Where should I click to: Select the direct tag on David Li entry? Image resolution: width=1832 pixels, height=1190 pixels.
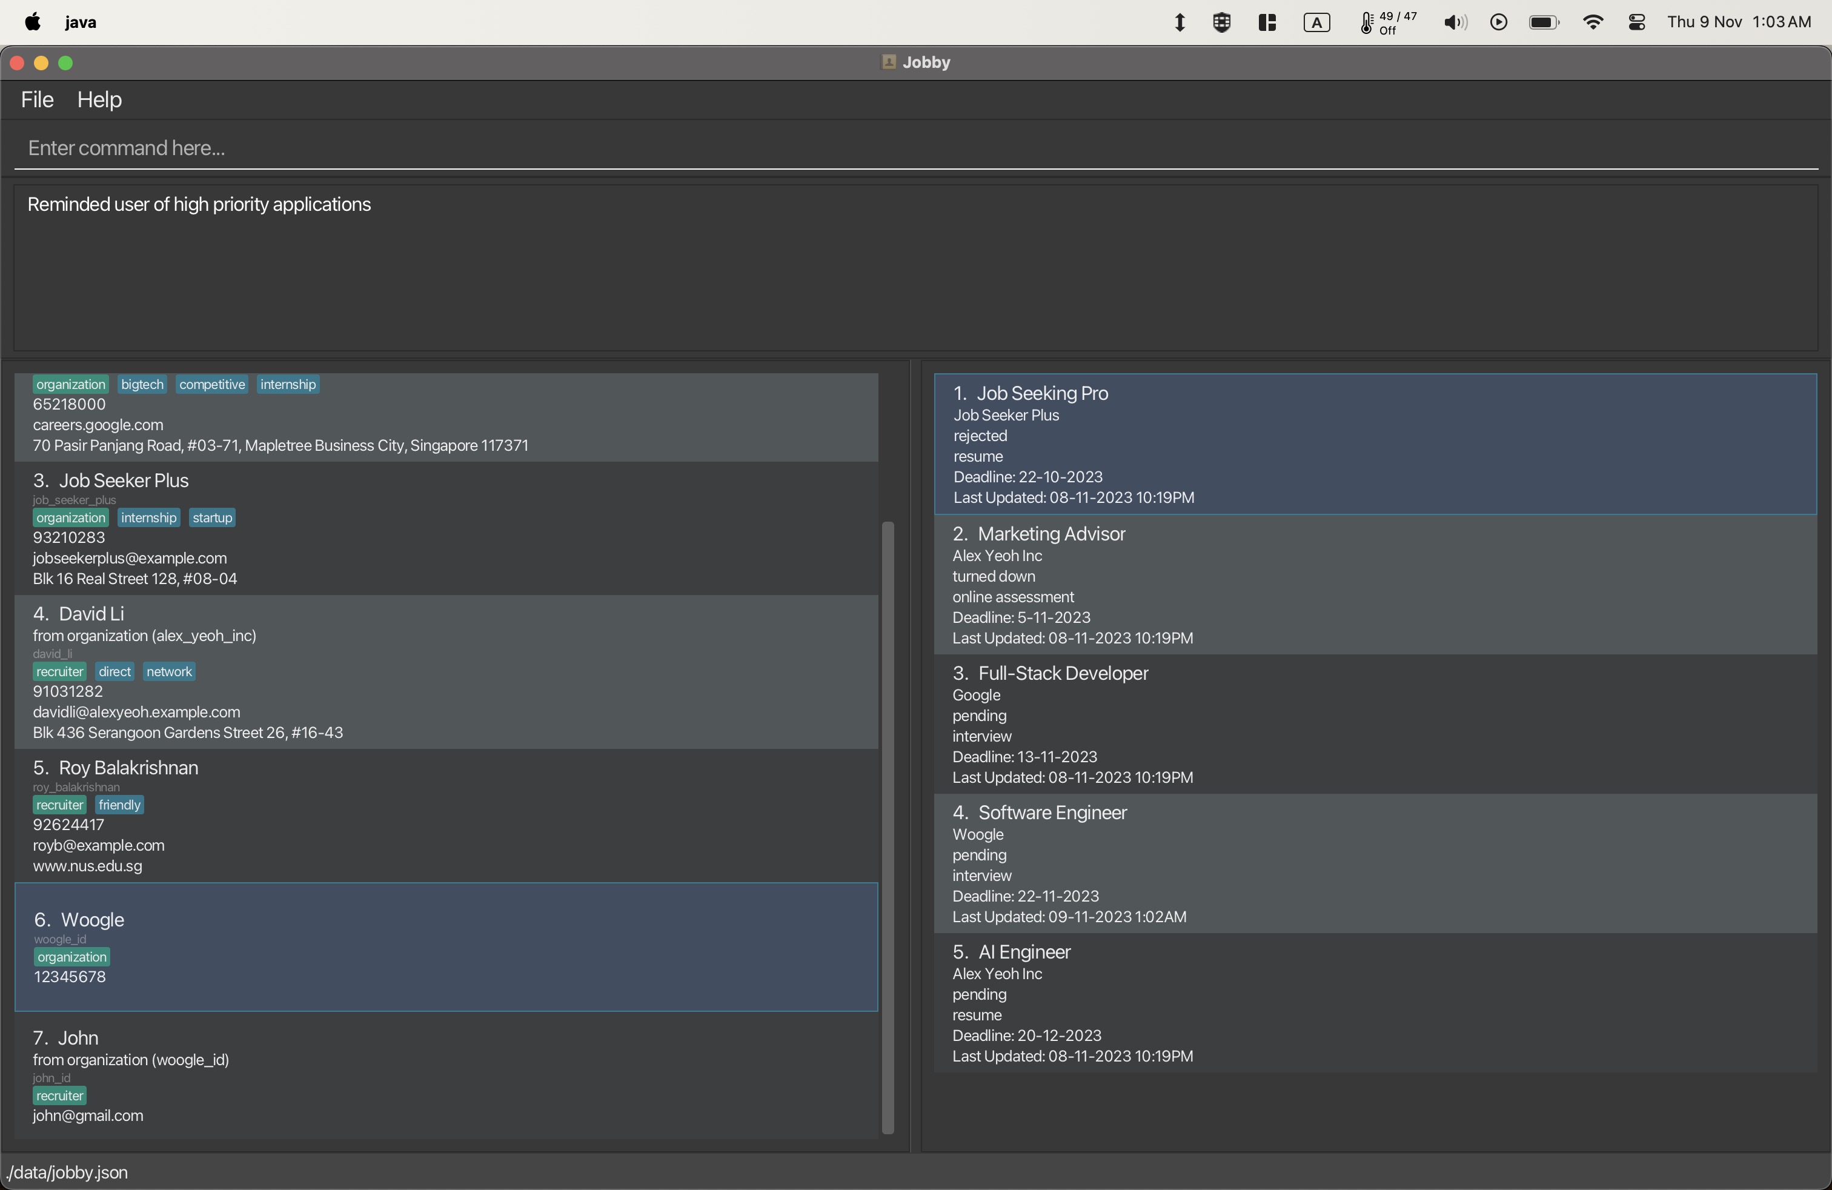(x=113, y=671)
